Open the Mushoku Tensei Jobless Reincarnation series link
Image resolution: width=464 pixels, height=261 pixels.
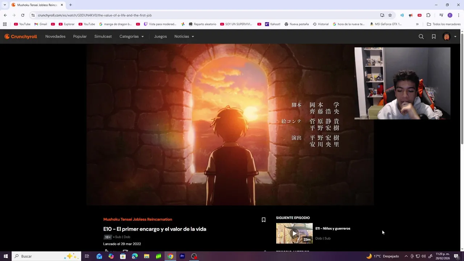coord(137,219)
